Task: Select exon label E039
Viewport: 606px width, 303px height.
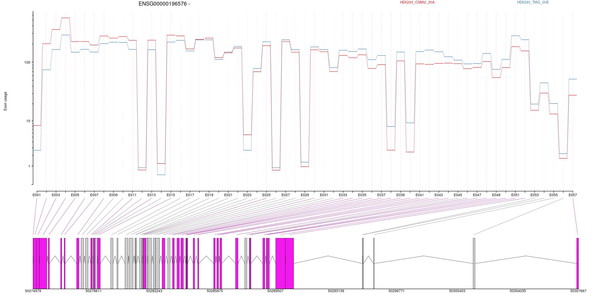Action: point(400,195)
